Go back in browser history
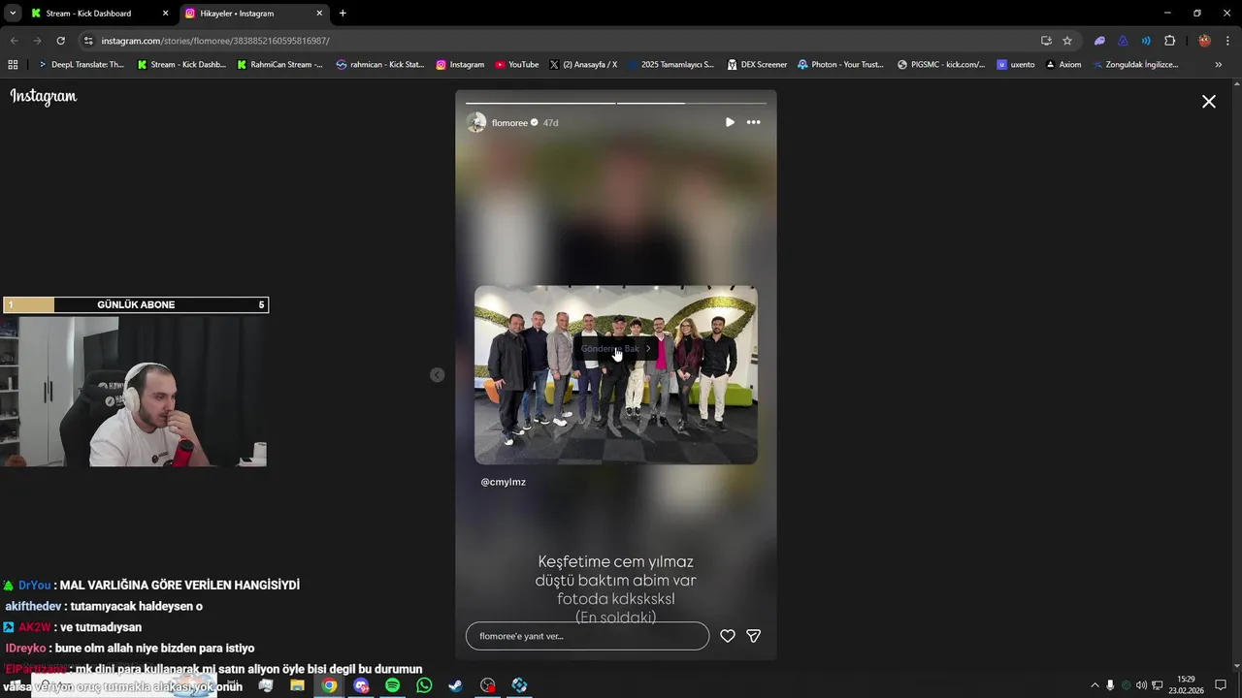Viewport: 1242px width, 698px height. [x=14, y=41]
